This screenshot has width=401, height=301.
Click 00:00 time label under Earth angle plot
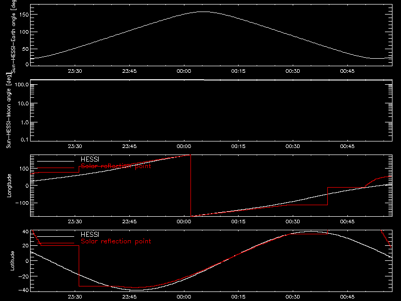click(x=183, y=71)
